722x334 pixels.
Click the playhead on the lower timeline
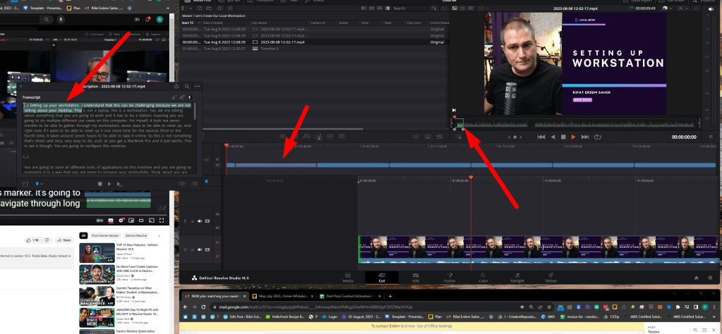(x=471, y=178)
